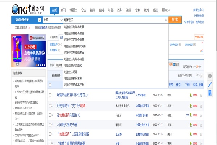Open 高级检索 advanced search link
The image size is (217, 145).
click(x=200, y=22)
